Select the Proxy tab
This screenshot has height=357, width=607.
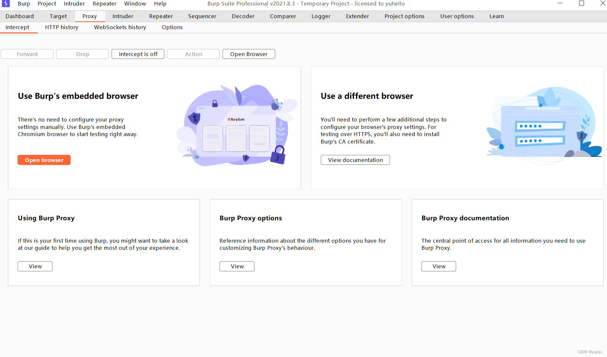point(89,16)
